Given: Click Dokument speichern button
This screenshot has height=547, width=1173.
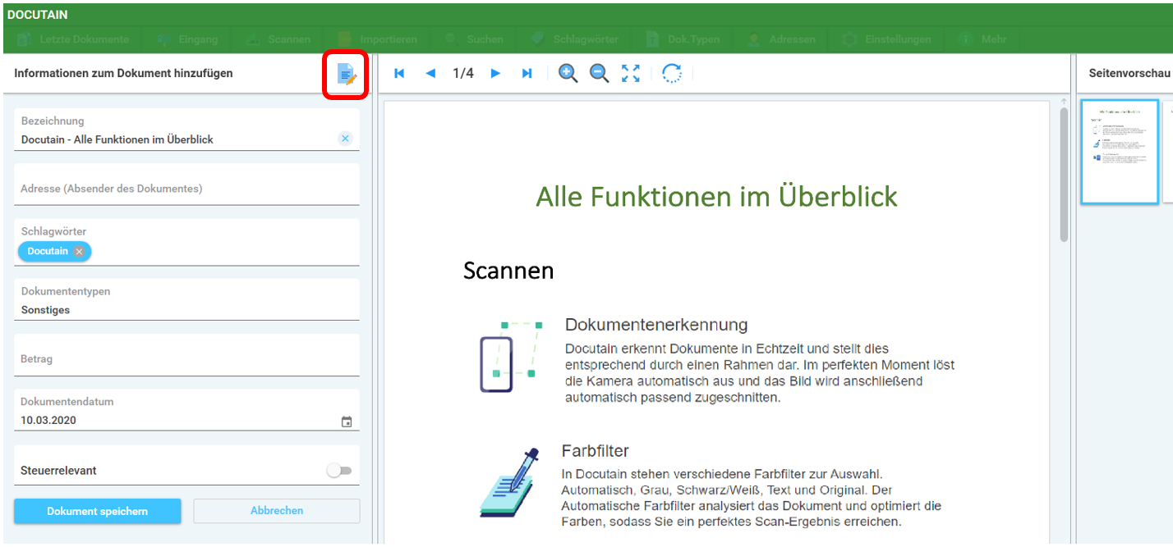Looking at the screenshot, I should coord(98,511).
